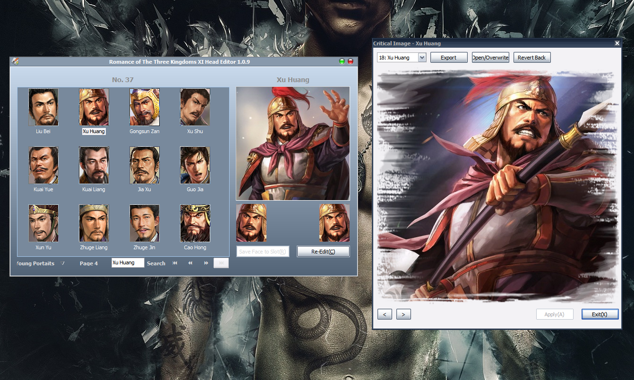The image size is (634, 380).
Task: Open the Young Portraits dropdown arrow
Action: (62, 263)
